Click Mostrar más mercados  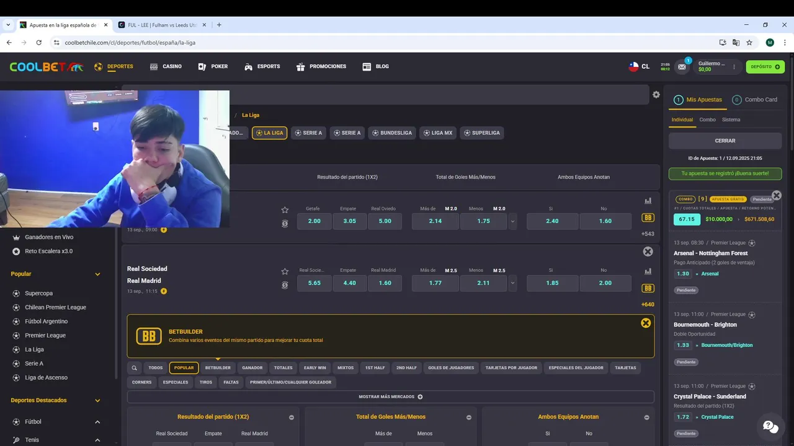click(x=390, y=397)
